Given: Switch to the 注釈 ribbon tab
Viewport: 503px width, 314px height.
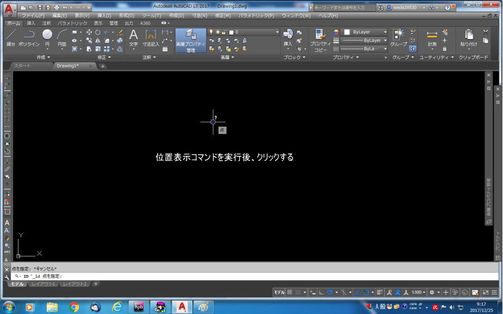Looking at the screenshot, I should 46,23.
